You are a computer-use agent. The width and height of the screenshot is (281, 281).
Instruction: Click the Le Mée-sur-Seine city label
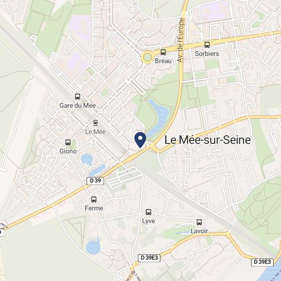207,140
